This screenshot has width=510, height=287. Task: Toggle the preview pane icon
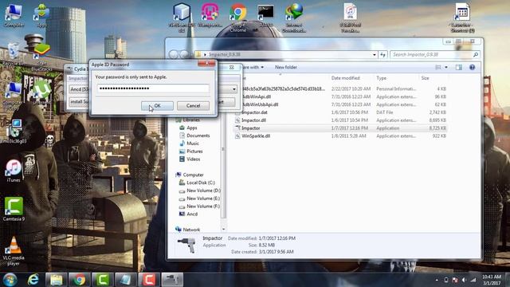click(459, 67)
